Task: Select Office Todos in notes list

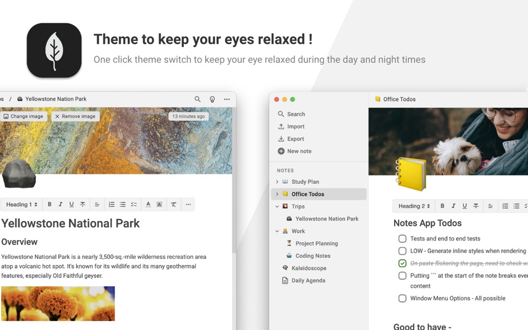Action: (318, 194)
